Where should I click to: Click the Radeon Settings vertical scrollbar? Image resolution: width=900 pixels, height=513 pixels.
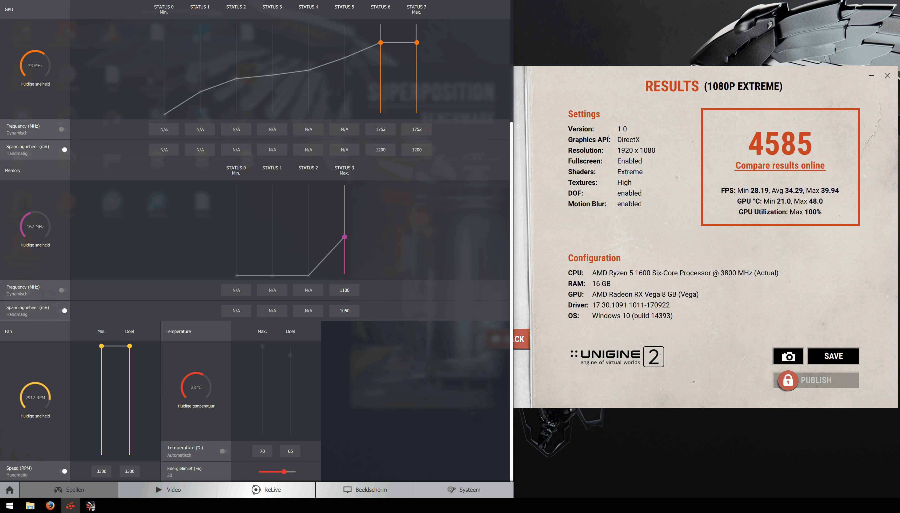point(512,301)
